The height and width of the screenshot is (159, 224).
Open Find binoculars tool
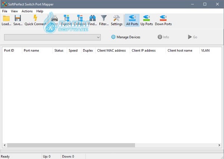pos(93,18)
